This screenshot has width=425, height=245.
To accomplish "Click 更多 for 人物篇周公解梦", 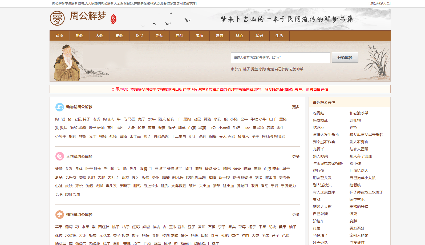I will click(296, 156).
